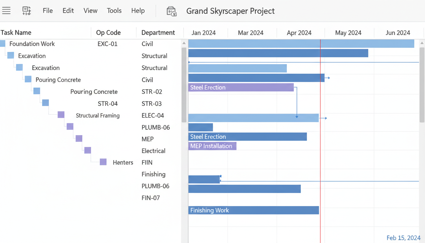Open the hamburger menu icon
The width and height of the screenshot is (425, 243).
coord(6,10)
